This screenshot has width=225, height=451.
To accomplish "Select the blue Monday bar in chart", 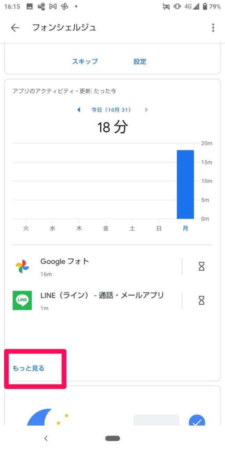I will coord(185,185).
